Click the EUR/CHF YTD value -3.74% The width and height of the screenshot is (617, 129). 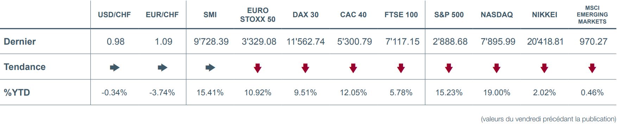162,92
